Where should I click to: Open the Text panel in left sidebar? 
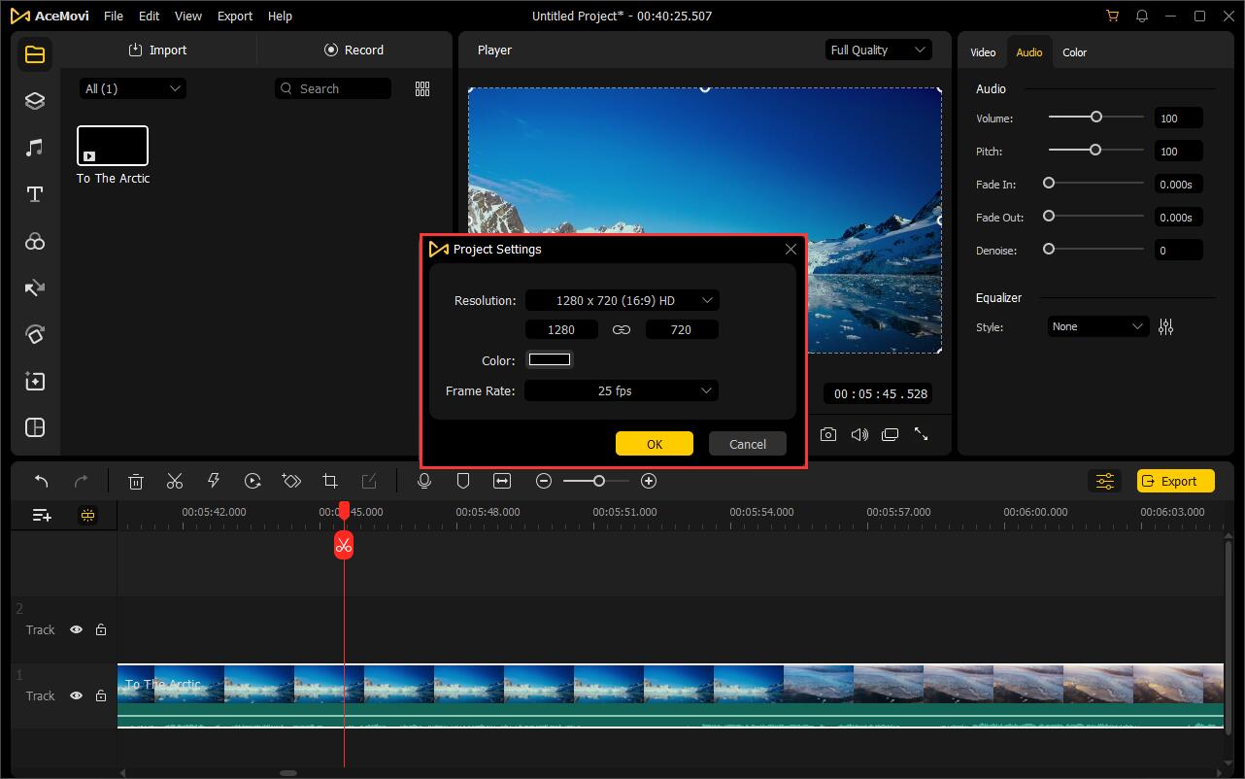click(x=35, y=194)
